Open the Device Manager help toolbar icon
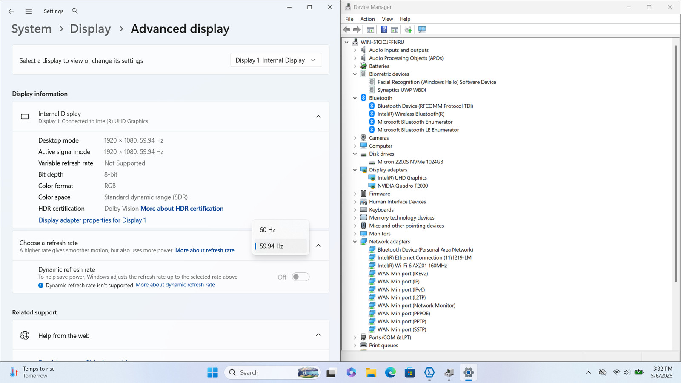The image size is (681, 383). [384, 29]
